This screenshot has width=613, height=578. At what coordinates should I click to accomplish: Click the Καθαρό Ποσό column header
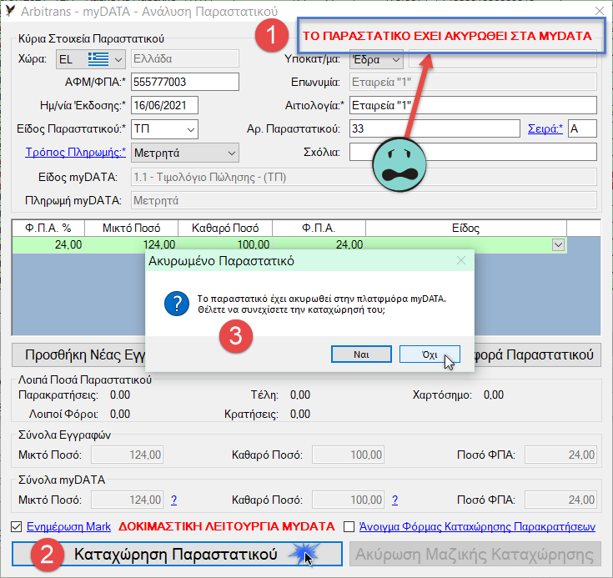pos(225,228)
